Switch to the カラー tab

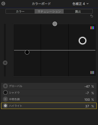[x=20, y=11]
